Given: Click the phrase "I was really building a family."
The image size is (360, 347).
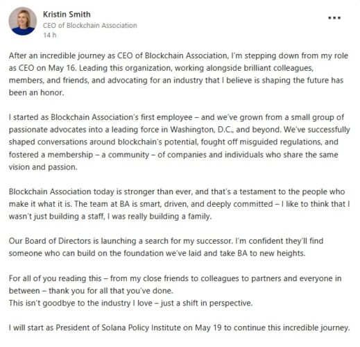Looking at the screenshot, I should [160, 217].
